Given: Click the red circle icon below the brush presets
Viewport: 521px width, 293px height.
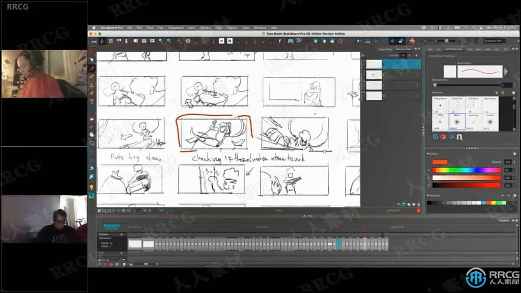Looking at the screenshot, I should pos(443,137).
